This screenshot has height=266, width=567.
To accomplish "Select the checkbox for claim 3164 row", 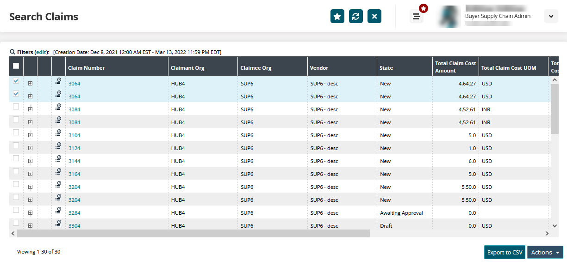I will coord(16,171).
